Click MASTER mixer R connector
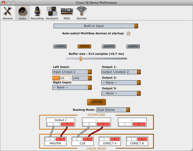 61,139
